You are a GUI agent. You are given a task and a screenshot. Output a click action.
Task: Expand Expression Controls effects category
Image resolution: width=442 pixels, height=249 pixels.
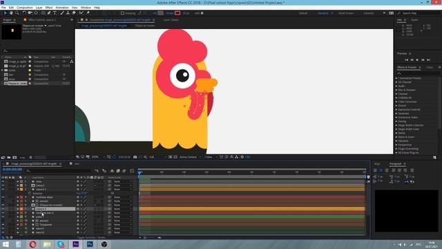pos(396,109)
